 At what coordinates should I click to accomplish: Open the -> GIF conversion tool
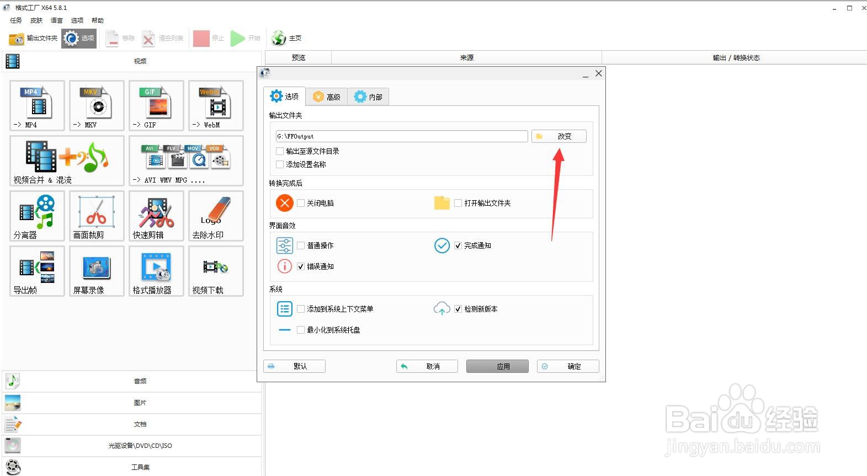pyautogui.click(x=156, y=105)
